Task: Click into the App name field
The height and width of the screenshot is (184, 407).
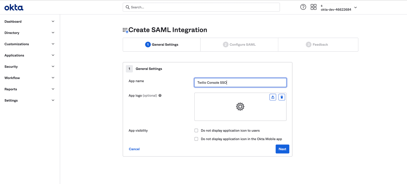Action: pyautogui.click(x=240, y=83)
